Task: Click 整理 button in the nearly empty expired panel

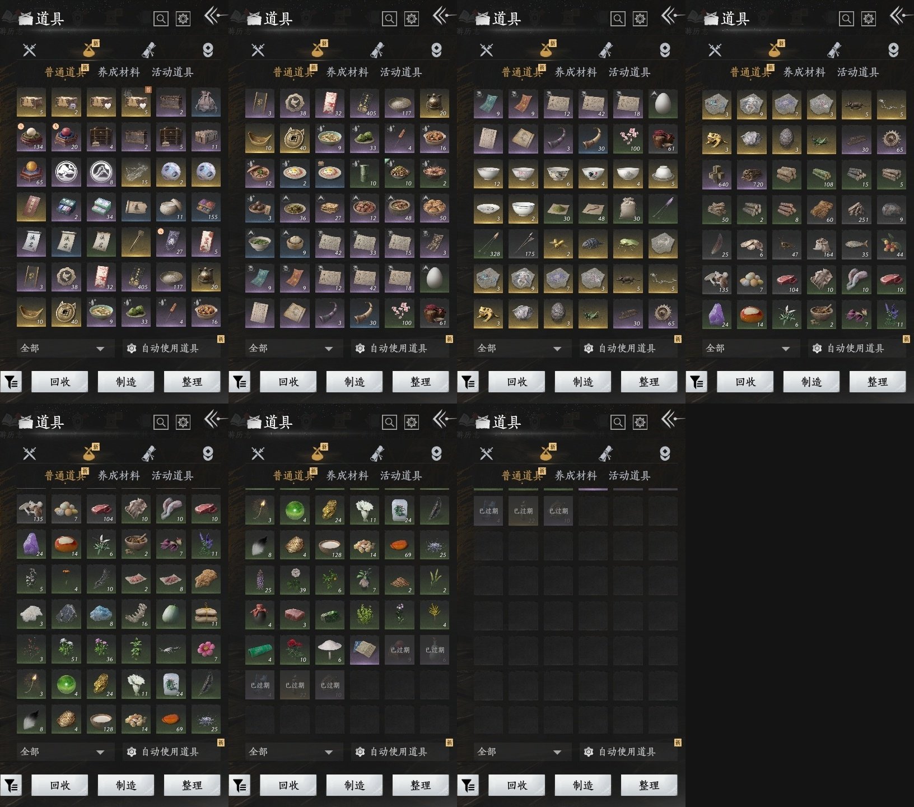Action: point(649,785)
